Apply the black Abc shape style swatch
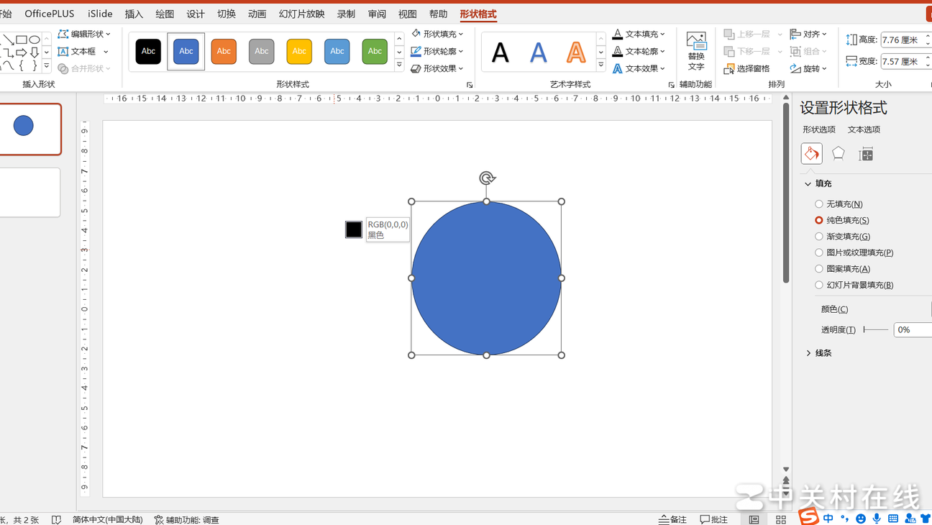932x525 pixels. 148,51
